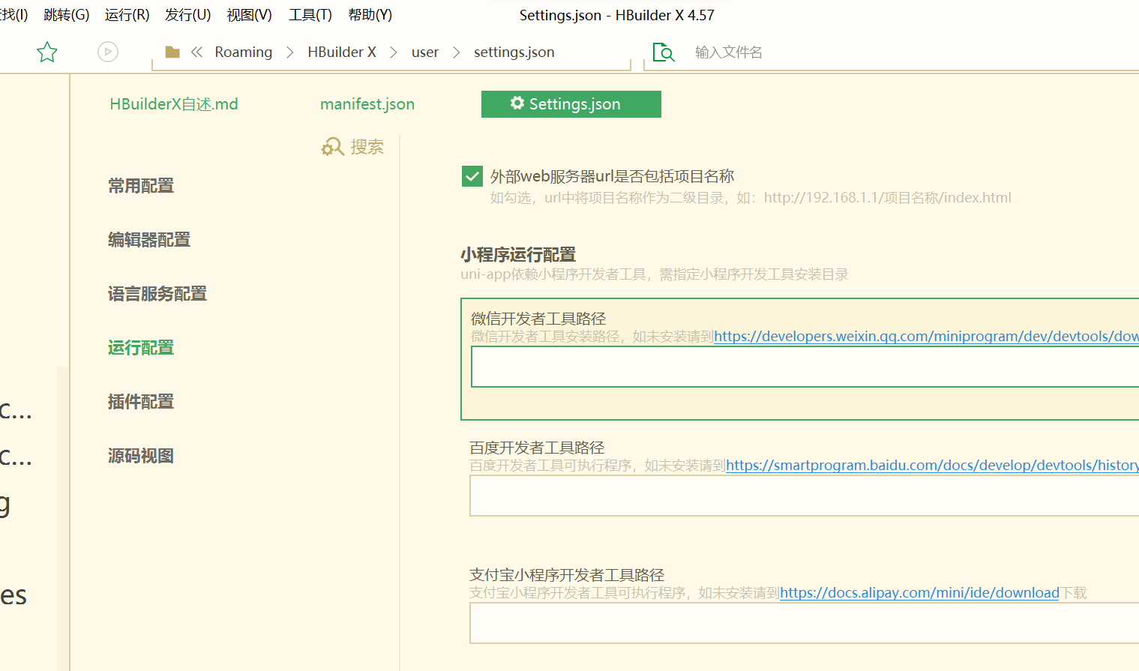Expand chevron after user breadcrumb
The image size is (1139, 671).
[457, 52]
